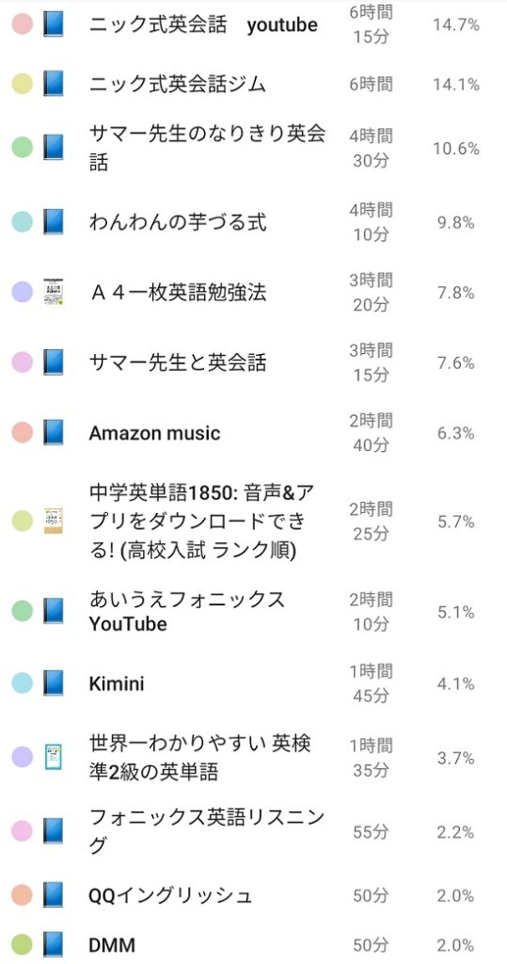This screenshot has height=964, width=507.
Task: Click the book icon beside サマー先生と英会話
Action: [x=54, y=362]
